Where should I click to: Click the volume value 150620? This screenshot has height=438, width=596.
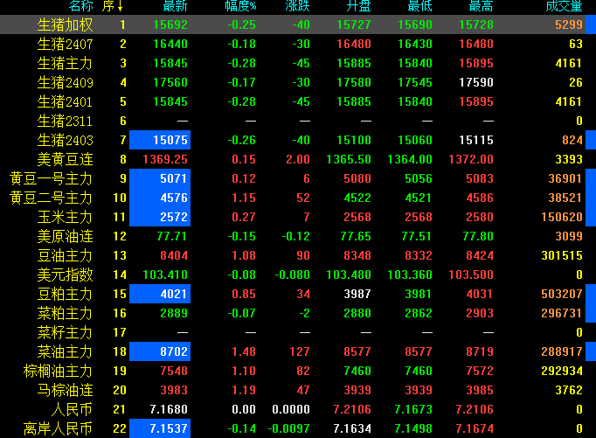pos(562,217)
